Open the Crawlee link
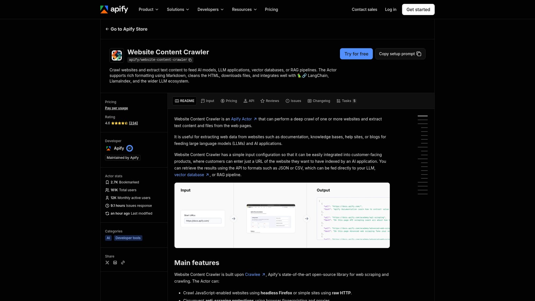The height and width of the screenshot is (301, 535). (x=255, y=275)
